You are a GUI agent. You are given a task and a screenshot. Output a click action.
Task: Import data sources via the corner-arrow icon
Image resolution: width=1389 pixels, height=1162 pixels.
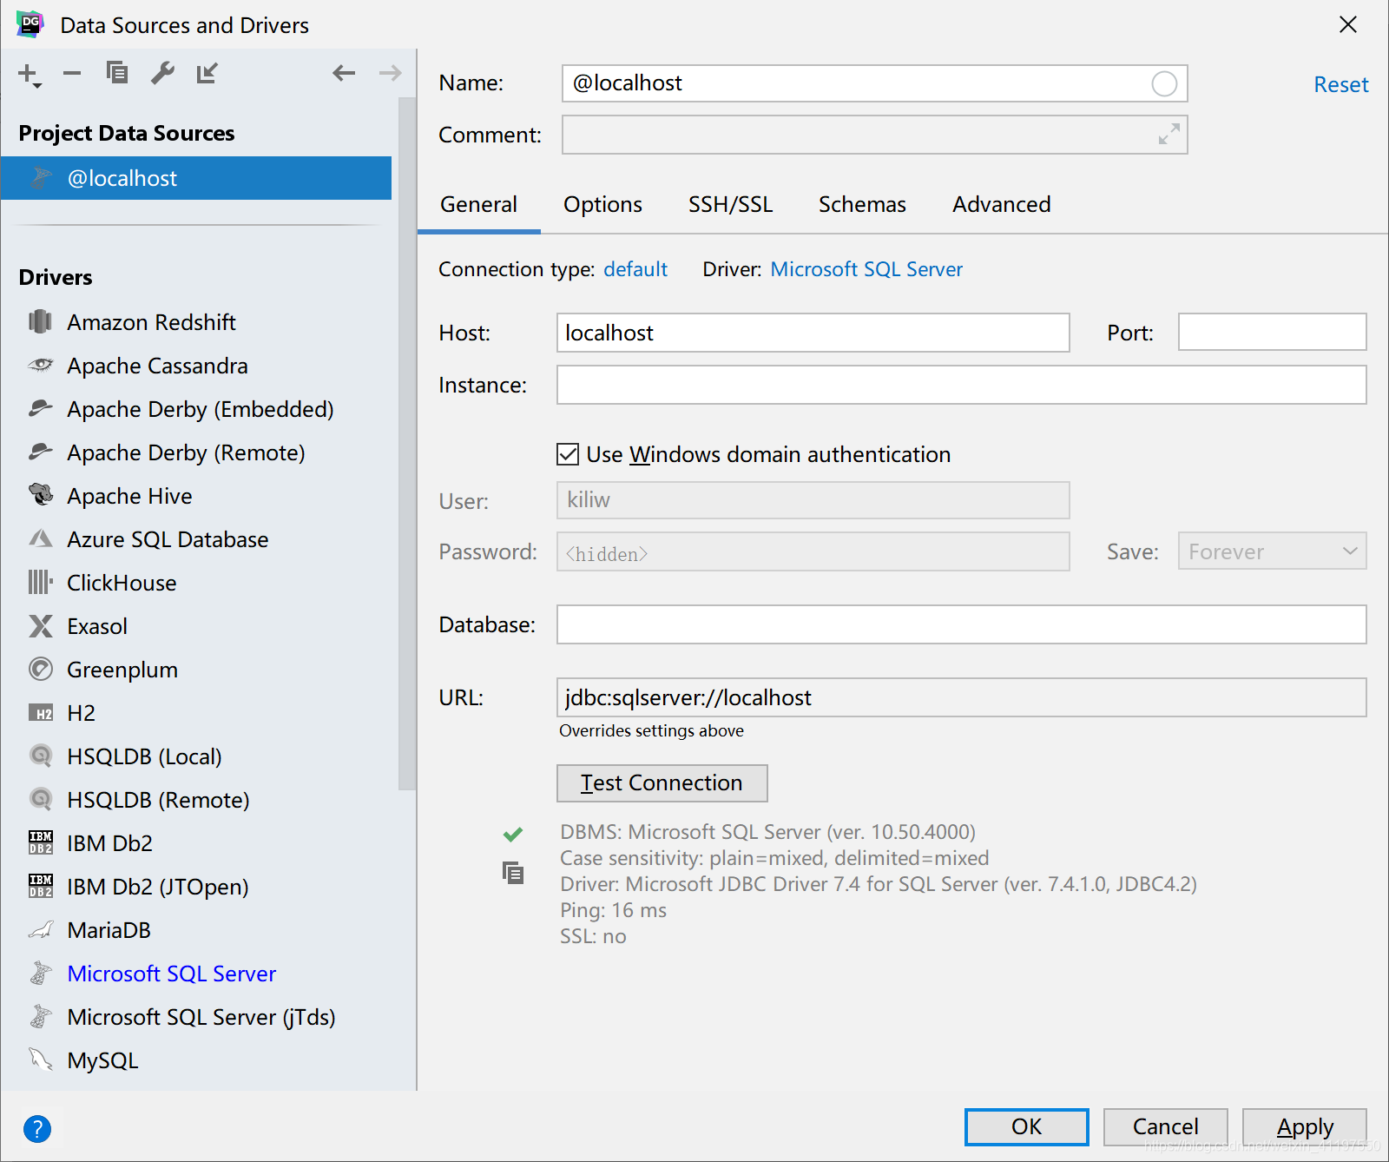point(207,74)
